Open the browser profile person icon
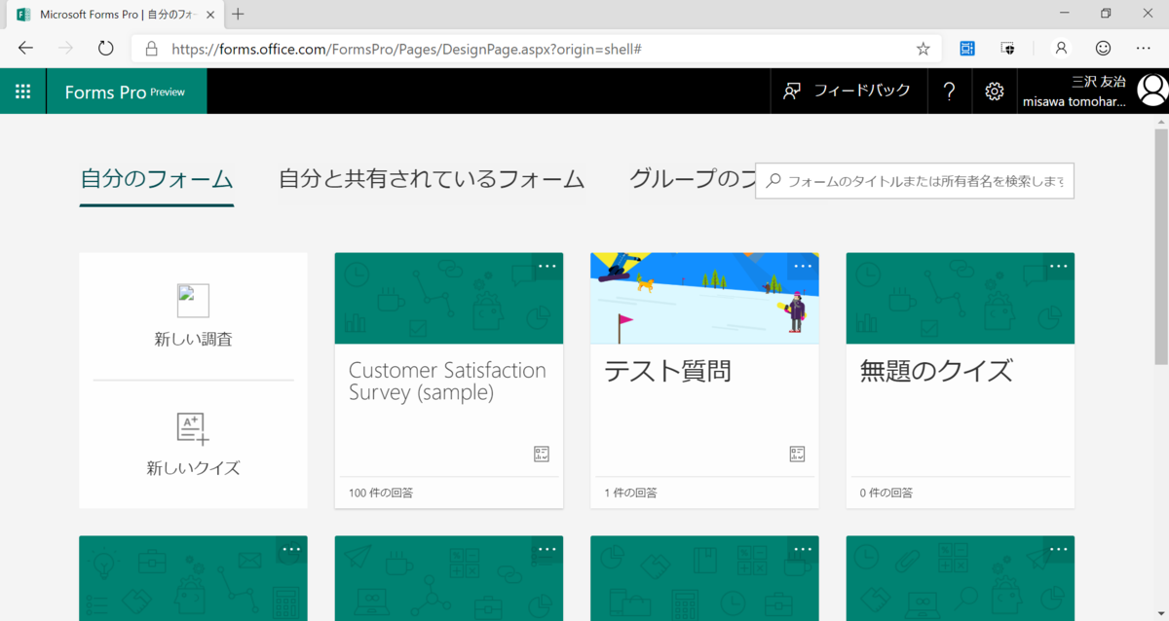Viewport: 1169px width, 621px height. (x=1062, y=48)
